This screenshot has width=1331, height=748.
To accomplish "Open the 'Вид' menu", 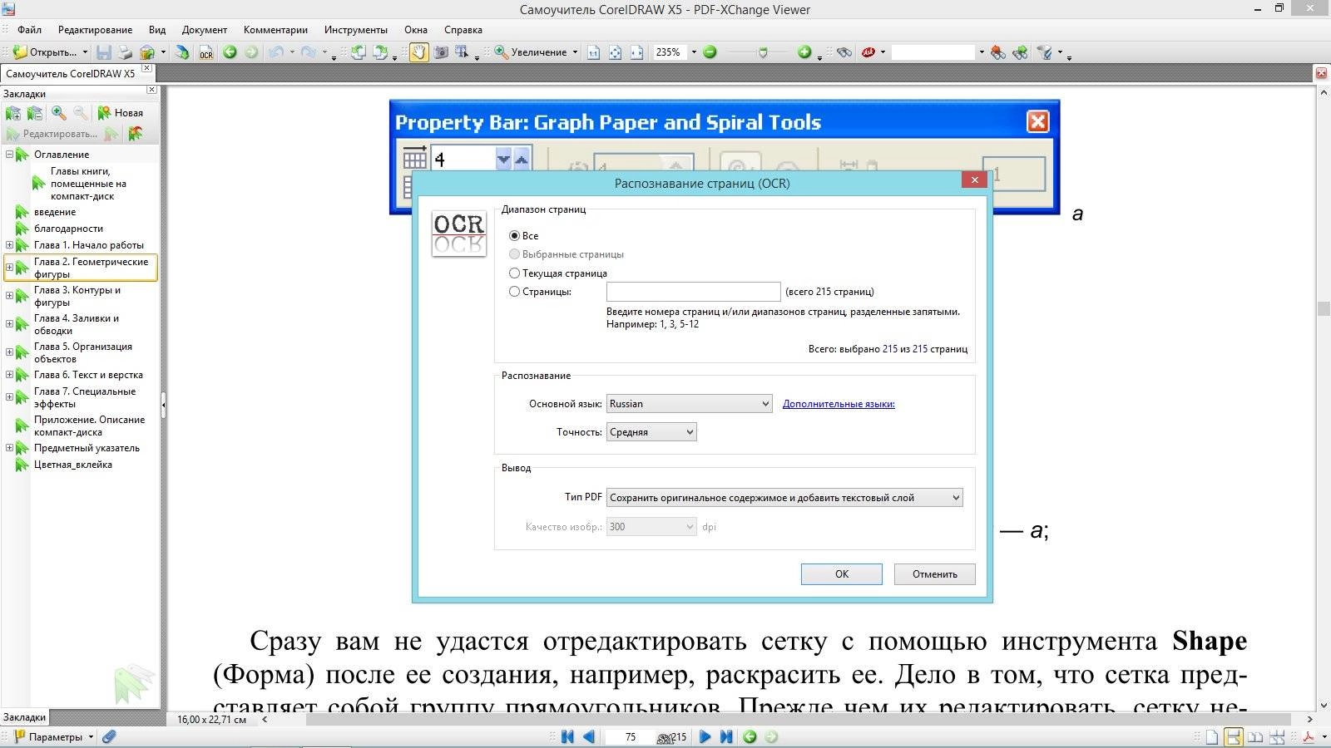I will 157,30.
